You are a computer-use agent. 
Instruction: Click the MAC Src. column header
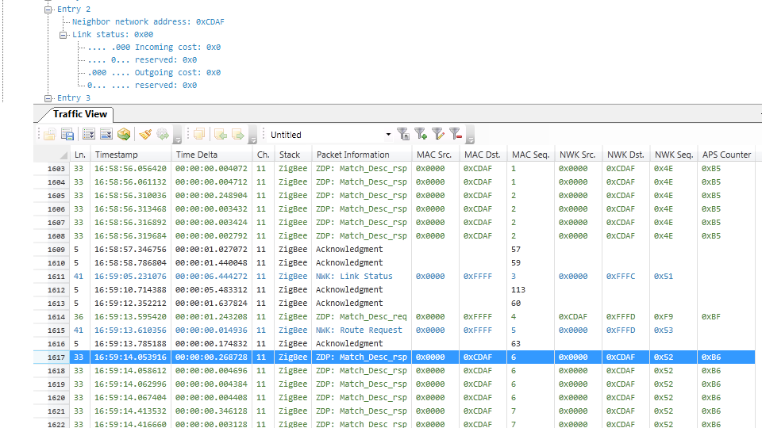point(436,155)
